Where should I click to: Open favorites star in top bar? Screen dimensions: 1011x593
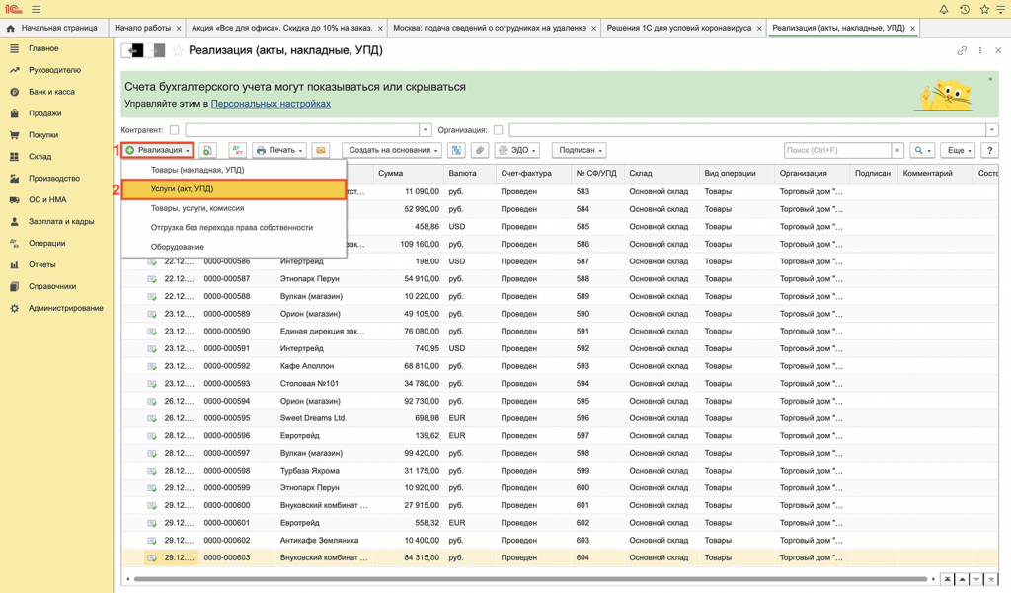click(984, 9)
